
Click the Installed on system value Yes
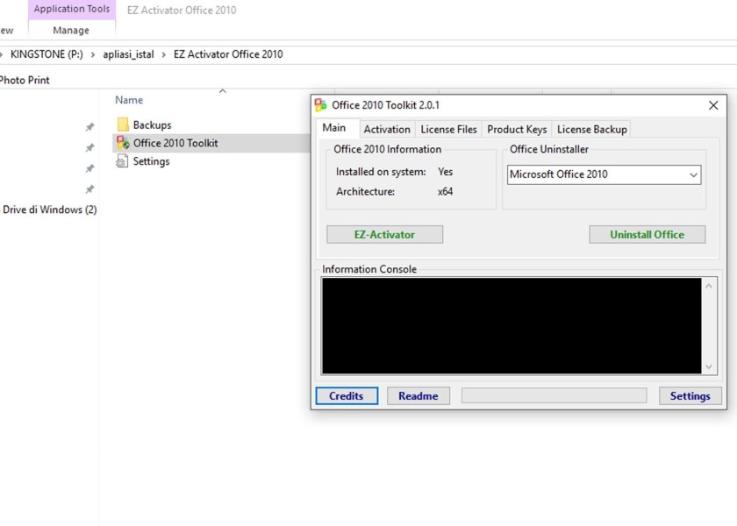pyautogui.click(x=445, y=172)
